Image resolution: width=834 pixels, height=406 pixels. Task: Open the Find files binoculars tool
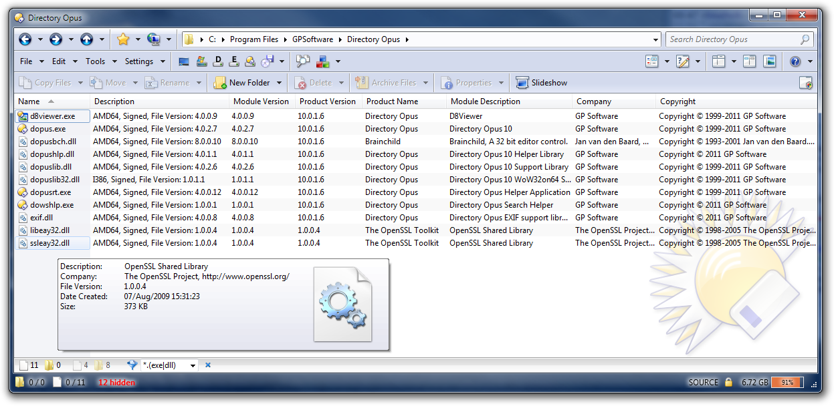point(304,61)
